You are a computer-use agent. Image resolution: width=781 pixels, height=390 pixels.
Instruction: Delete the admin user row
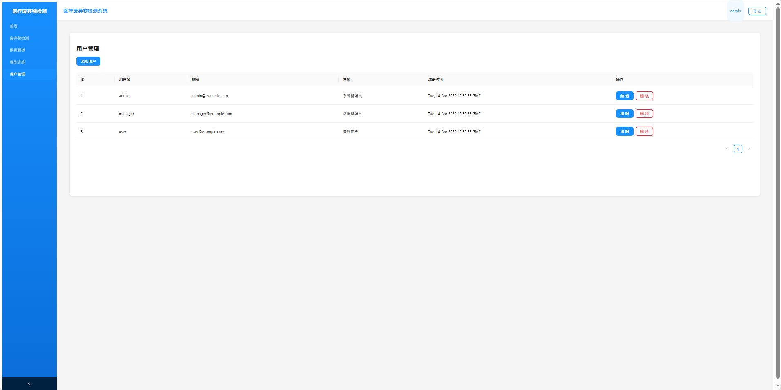[x=644, y=96]
